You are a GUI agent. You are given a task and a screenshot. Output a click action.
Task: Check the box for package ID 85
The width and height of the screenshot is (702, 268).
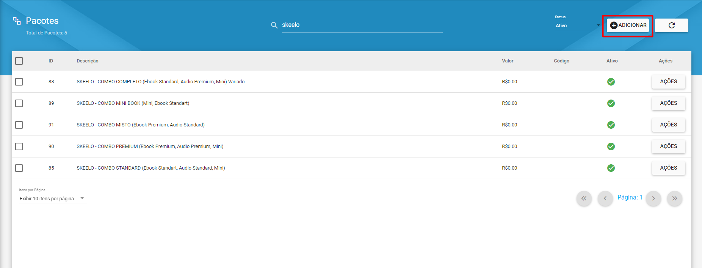19,168
